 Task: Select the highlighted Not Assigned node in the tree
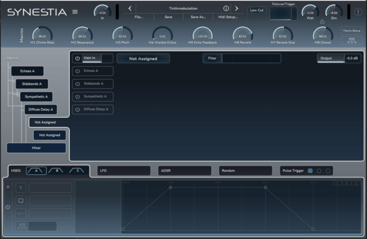pyautogui.click(x=45, y=122)
